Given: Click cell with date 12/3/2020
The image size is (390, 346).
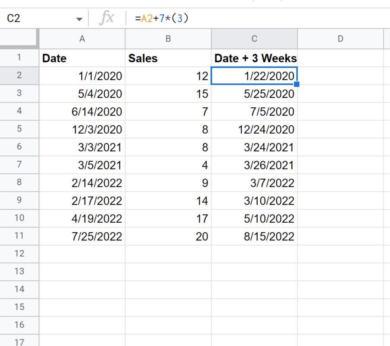Looking at the screenshot, I should click(82, 129).
